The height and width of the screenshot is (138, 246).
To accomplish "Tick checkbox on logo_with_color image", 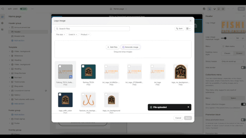I will pyautogui.click(x=60, y=95).
